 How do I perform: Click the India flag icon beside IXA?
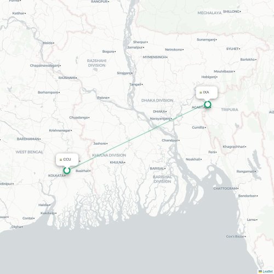point(201,92)
